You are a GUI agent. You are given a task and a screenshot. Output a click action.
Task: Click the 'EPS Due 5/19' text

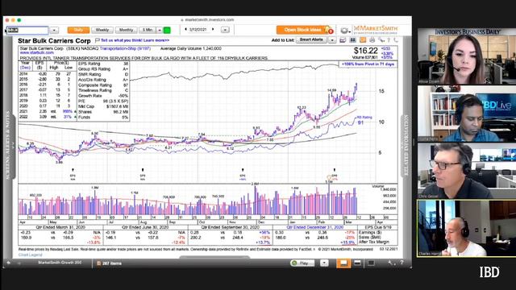click(x=378, y=227)
